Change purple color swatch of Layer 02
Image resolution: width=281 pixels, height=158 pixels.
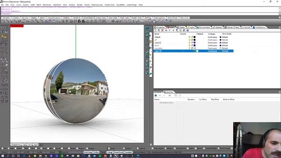tap(195, 43)
